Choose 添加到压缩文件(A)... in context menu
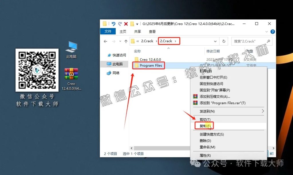The width and height of the screenshot is (293, 175). tap(215, 97)
